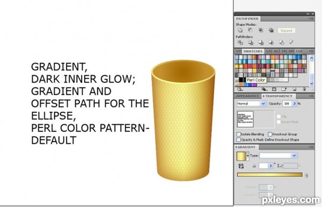
Task: Open the gradient Type dropdown
Action: (x=278, y=155)
